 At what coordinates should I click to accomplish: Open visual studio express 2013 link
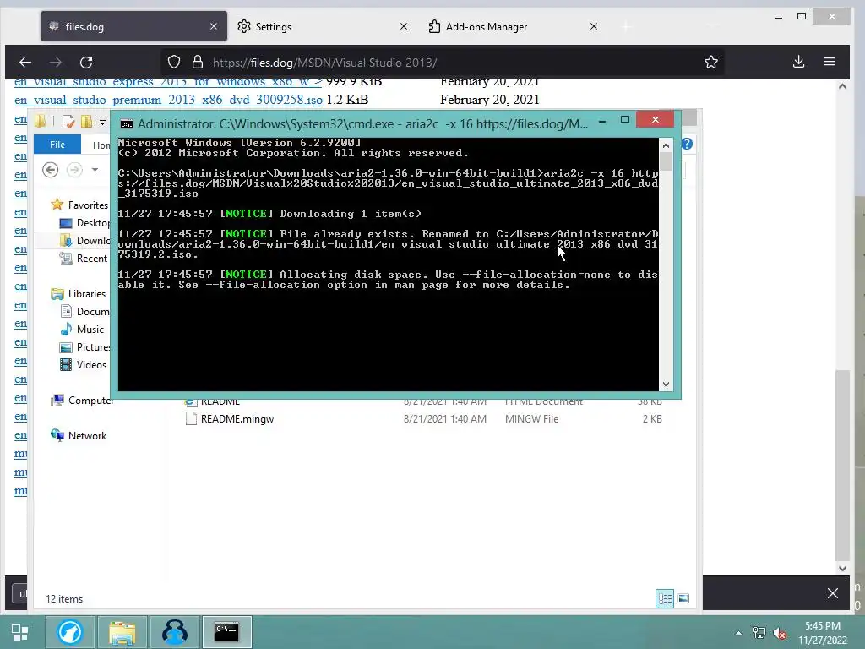(168, 82)
